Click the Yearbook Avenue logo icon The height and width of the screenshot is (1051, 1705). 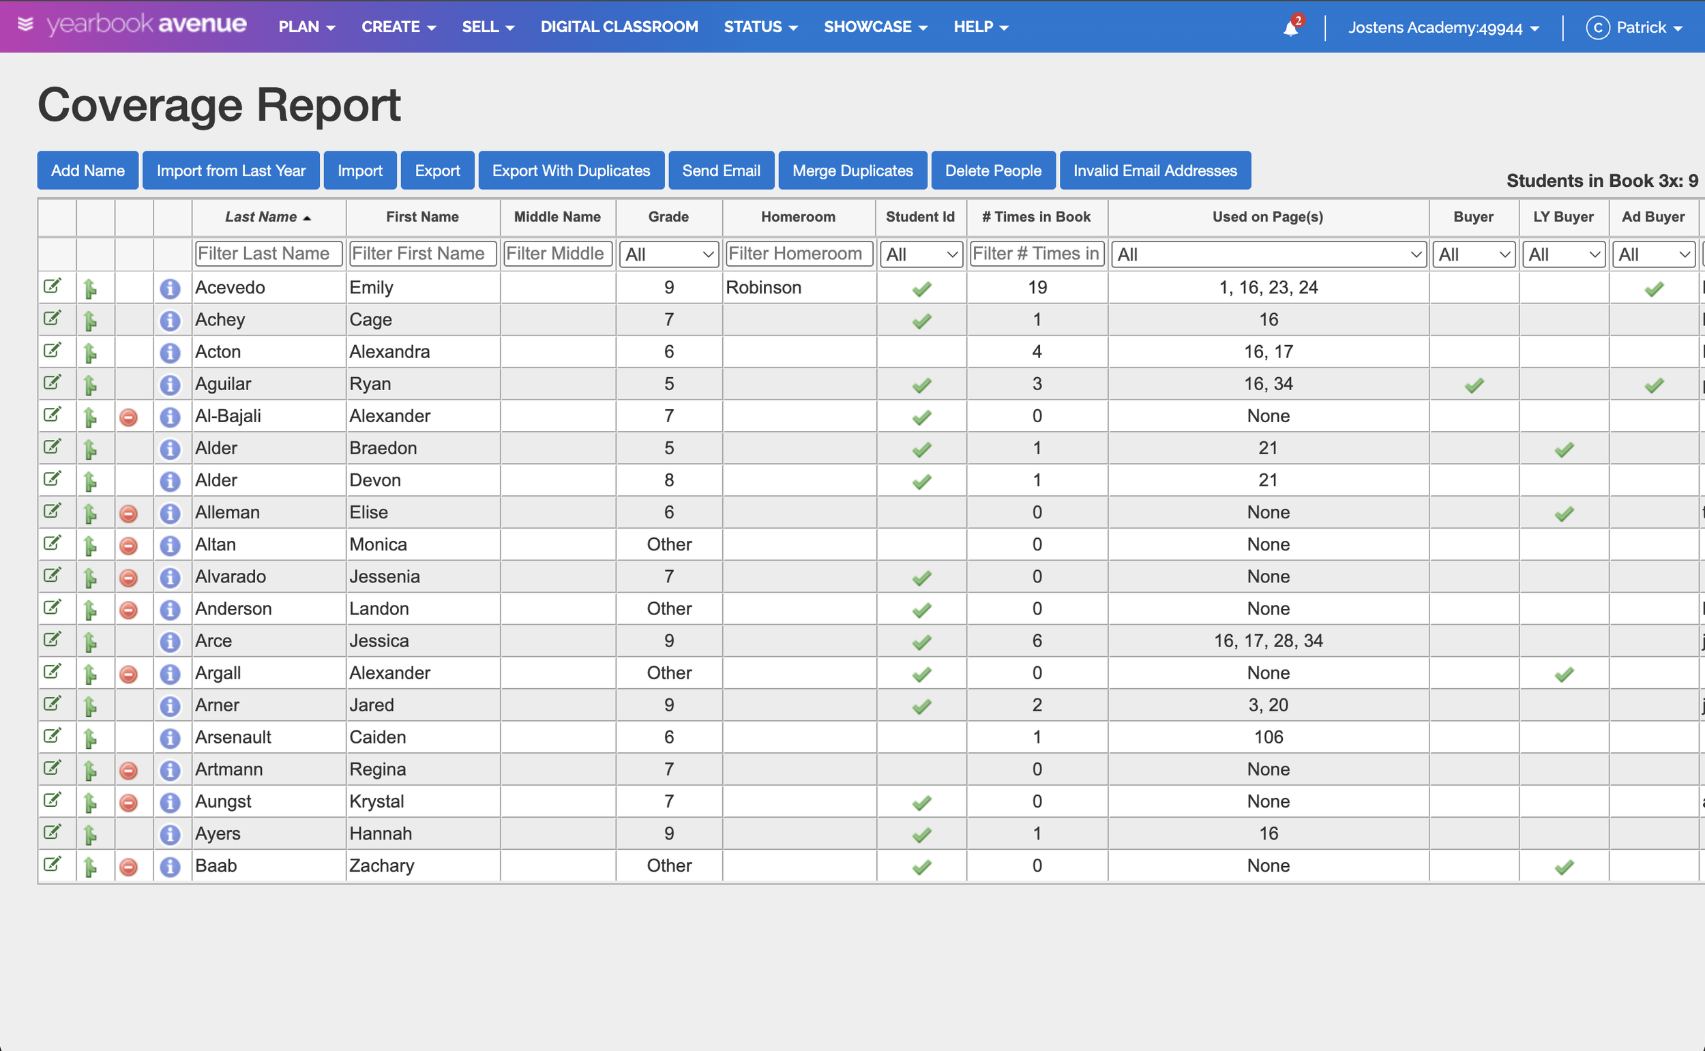tap(26, 25)
